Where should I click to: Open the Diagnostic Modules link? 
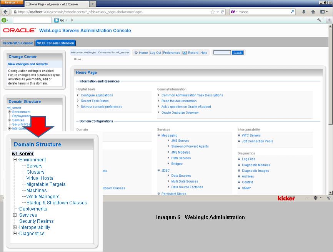coord(256,165)
